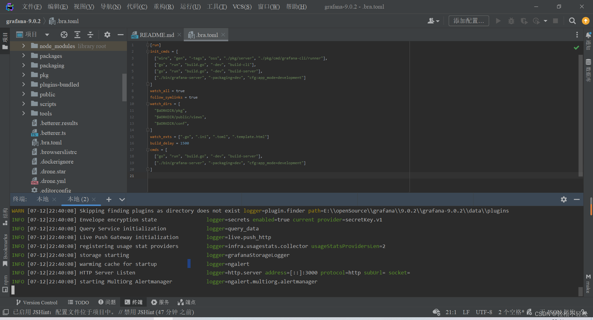Open editor tabs more-options dots
The width and height of the screenshot is (593, 320).
[x=577, y=35]
